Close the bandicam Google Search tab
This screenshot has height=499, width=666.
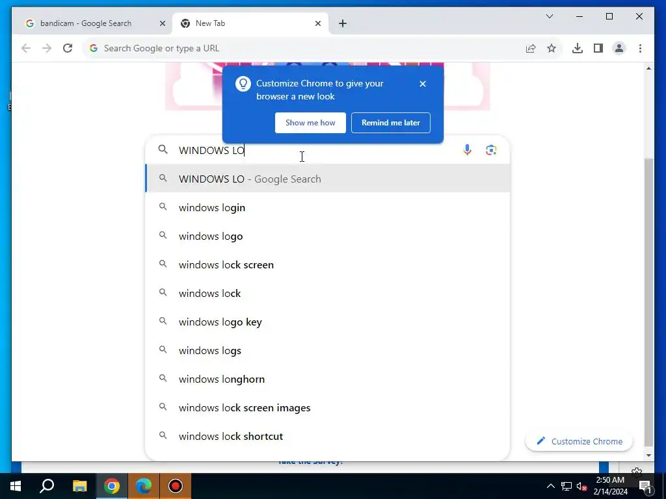162,24
